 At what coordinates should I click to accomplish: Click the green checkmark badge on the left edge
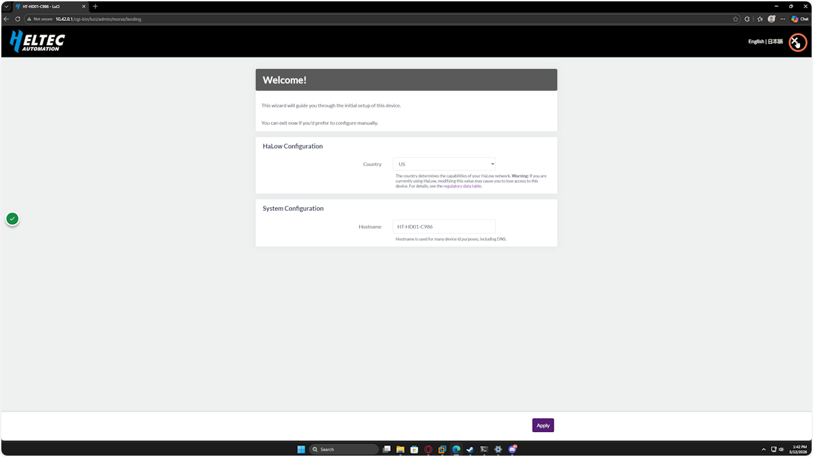coord(12,218)
